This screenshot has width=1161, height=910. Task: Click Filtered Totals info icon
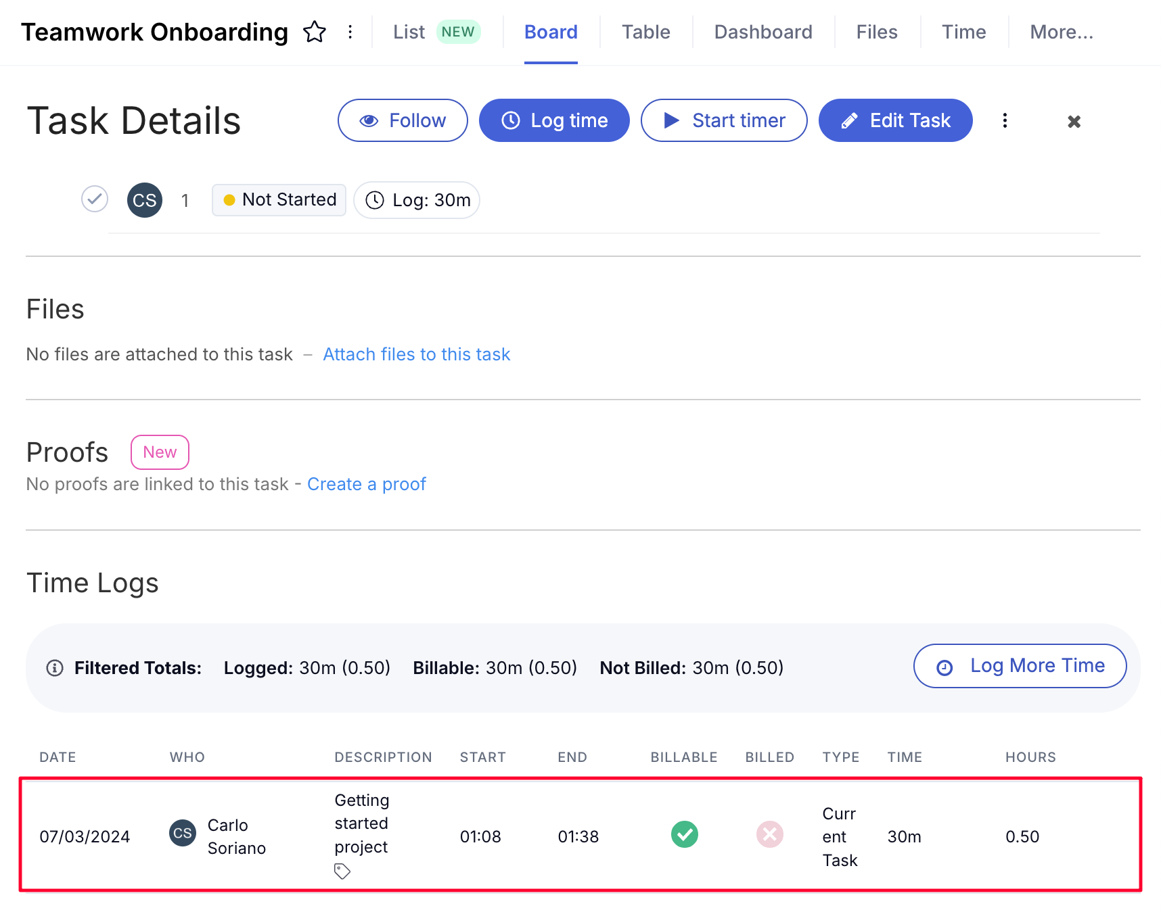point(55,668)
